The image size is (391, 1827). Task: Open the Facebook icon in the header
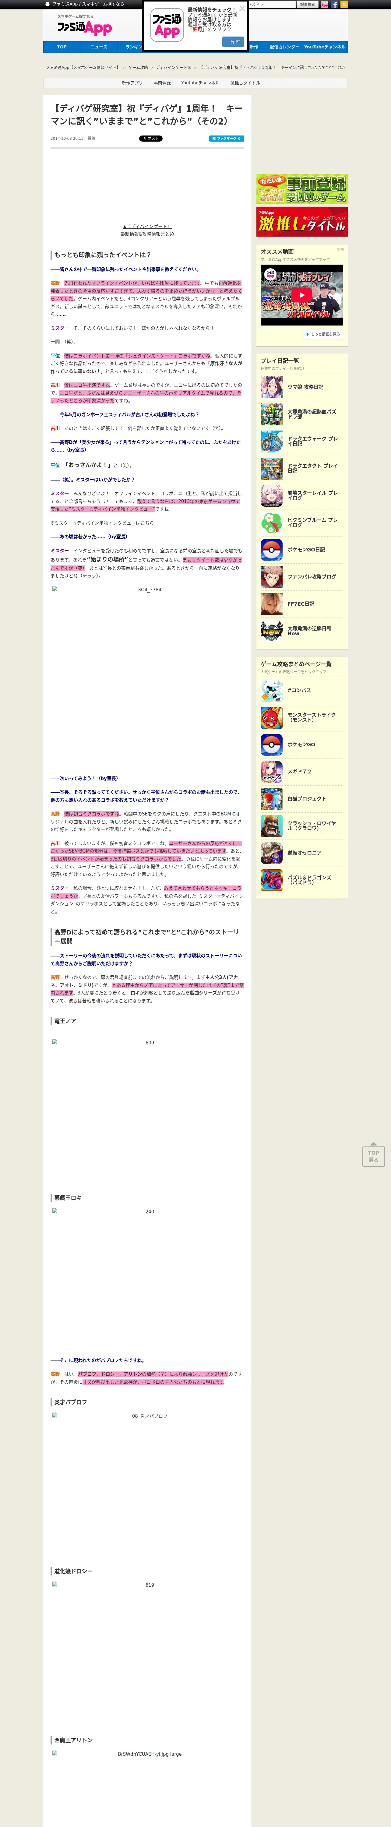pyautogui.click(x=334, y=4)
